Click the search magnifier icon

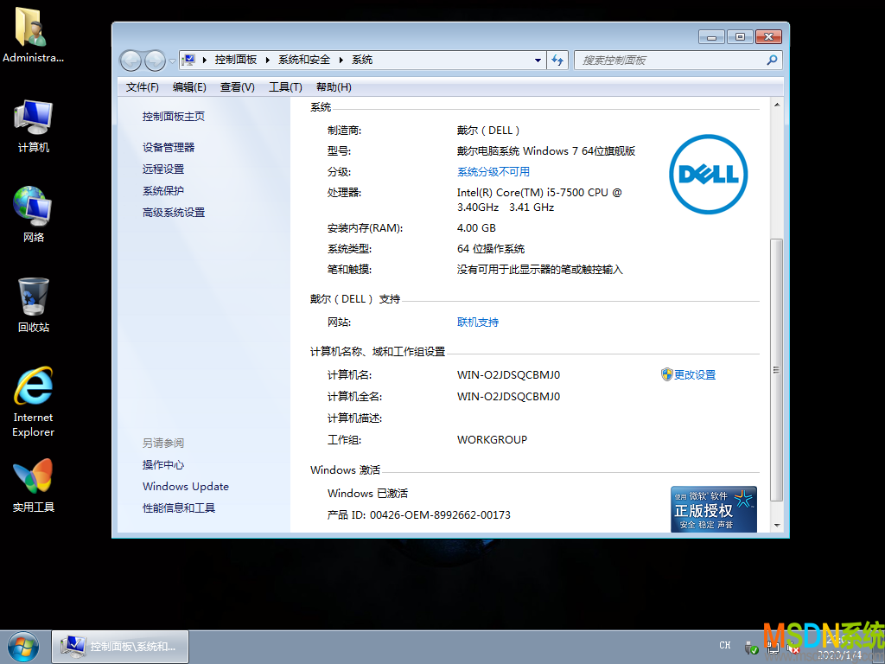(x=772, y=60)
